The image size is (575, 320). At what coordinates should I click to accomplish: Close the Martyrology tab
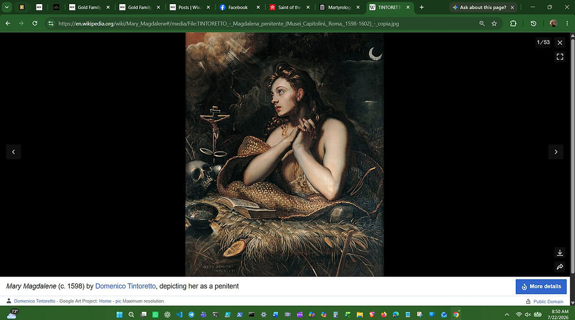[x=358, y=7]
